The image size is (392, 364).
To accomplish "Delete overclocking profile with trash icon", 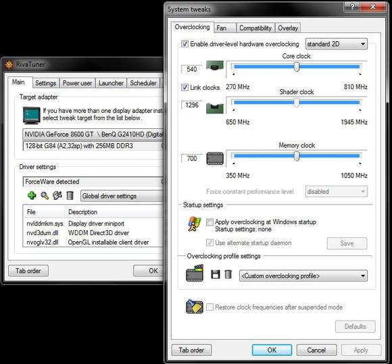I will 228,274.
